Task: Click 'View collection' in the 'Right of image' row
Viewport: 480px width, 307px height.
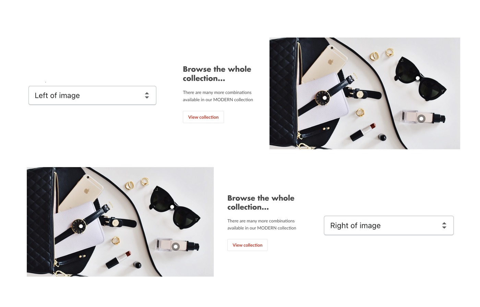Action: 247,245
